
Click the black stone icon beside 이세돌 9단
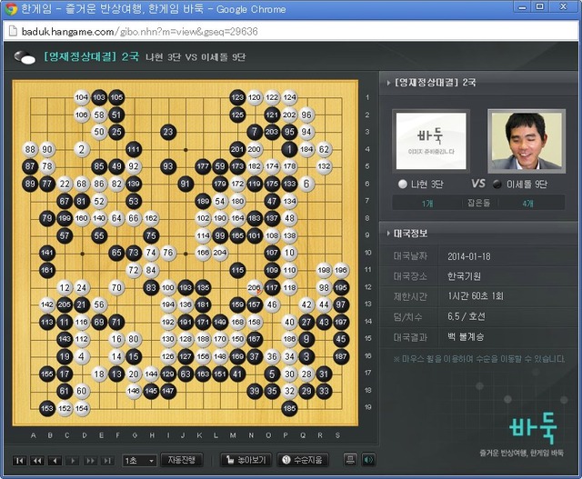click(497, 184)
